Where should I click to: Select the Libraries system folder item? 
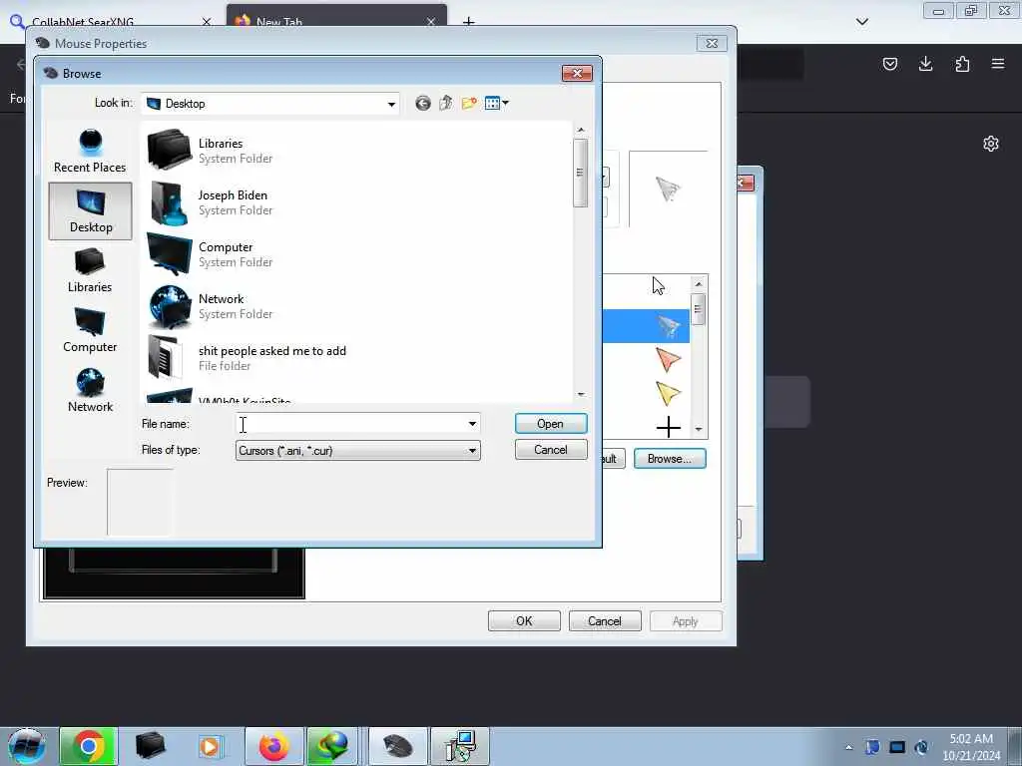pyautogui.click(x=211, y=150)
